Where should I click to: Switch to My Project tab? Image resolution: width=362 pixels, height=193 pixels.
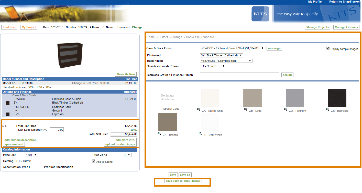click(29, 27)
